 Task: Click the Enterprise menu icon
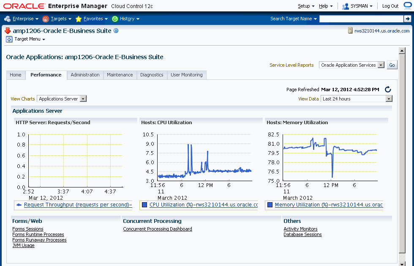[8, 19]
